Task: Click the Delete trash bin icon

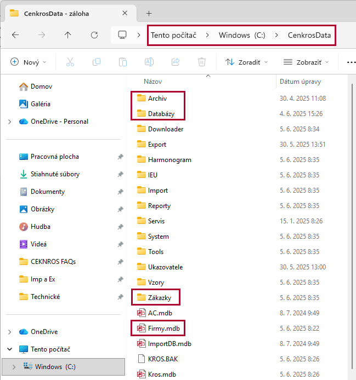Action: click(x=202, y=62)
